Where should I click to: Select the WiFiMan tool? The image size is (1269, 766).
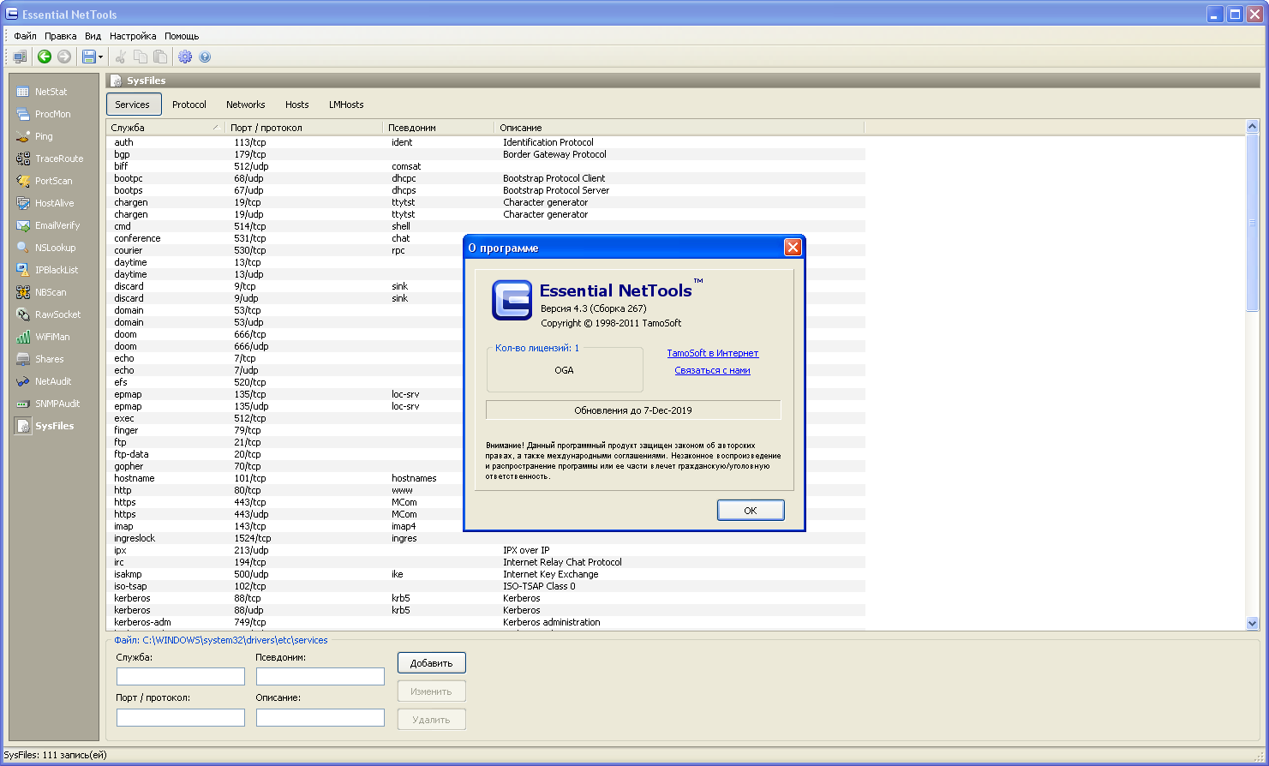(52, 337)
